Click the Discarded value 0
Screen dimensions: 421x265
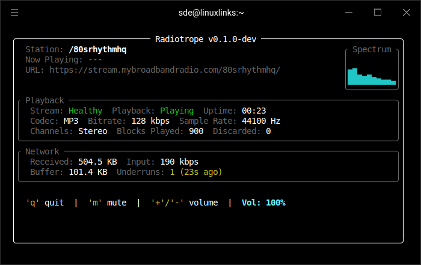(x=268, y=131)
